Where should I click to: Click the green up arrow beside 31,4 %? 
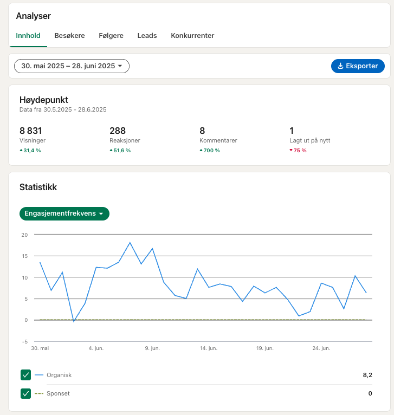click(x=21, y=150)
